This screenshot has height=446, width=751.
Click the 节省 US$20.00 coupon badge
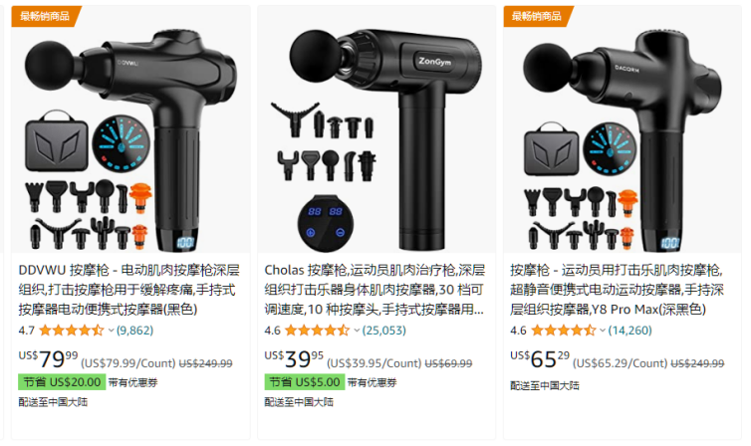click(x=62, y=382)
